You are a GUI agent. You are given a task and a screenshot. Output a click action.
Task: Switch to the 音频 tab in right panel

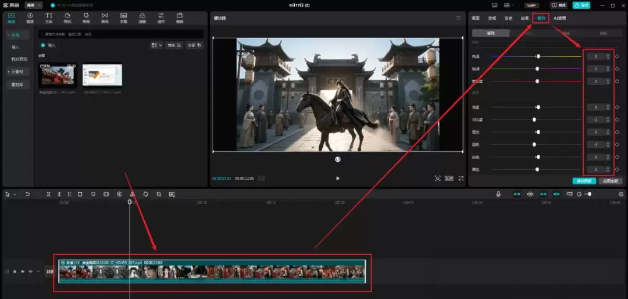pos(492,18)
